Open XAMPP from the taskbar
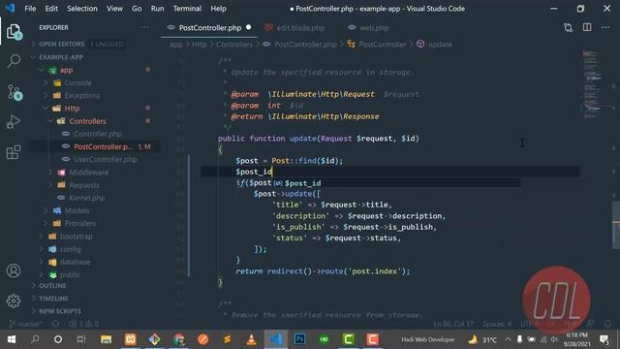Screen dimensions: 620x349 pyautogui.click(x=131, y=339)
